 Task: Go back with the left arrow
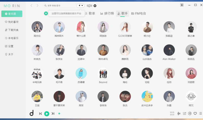(x=31, y=5)
